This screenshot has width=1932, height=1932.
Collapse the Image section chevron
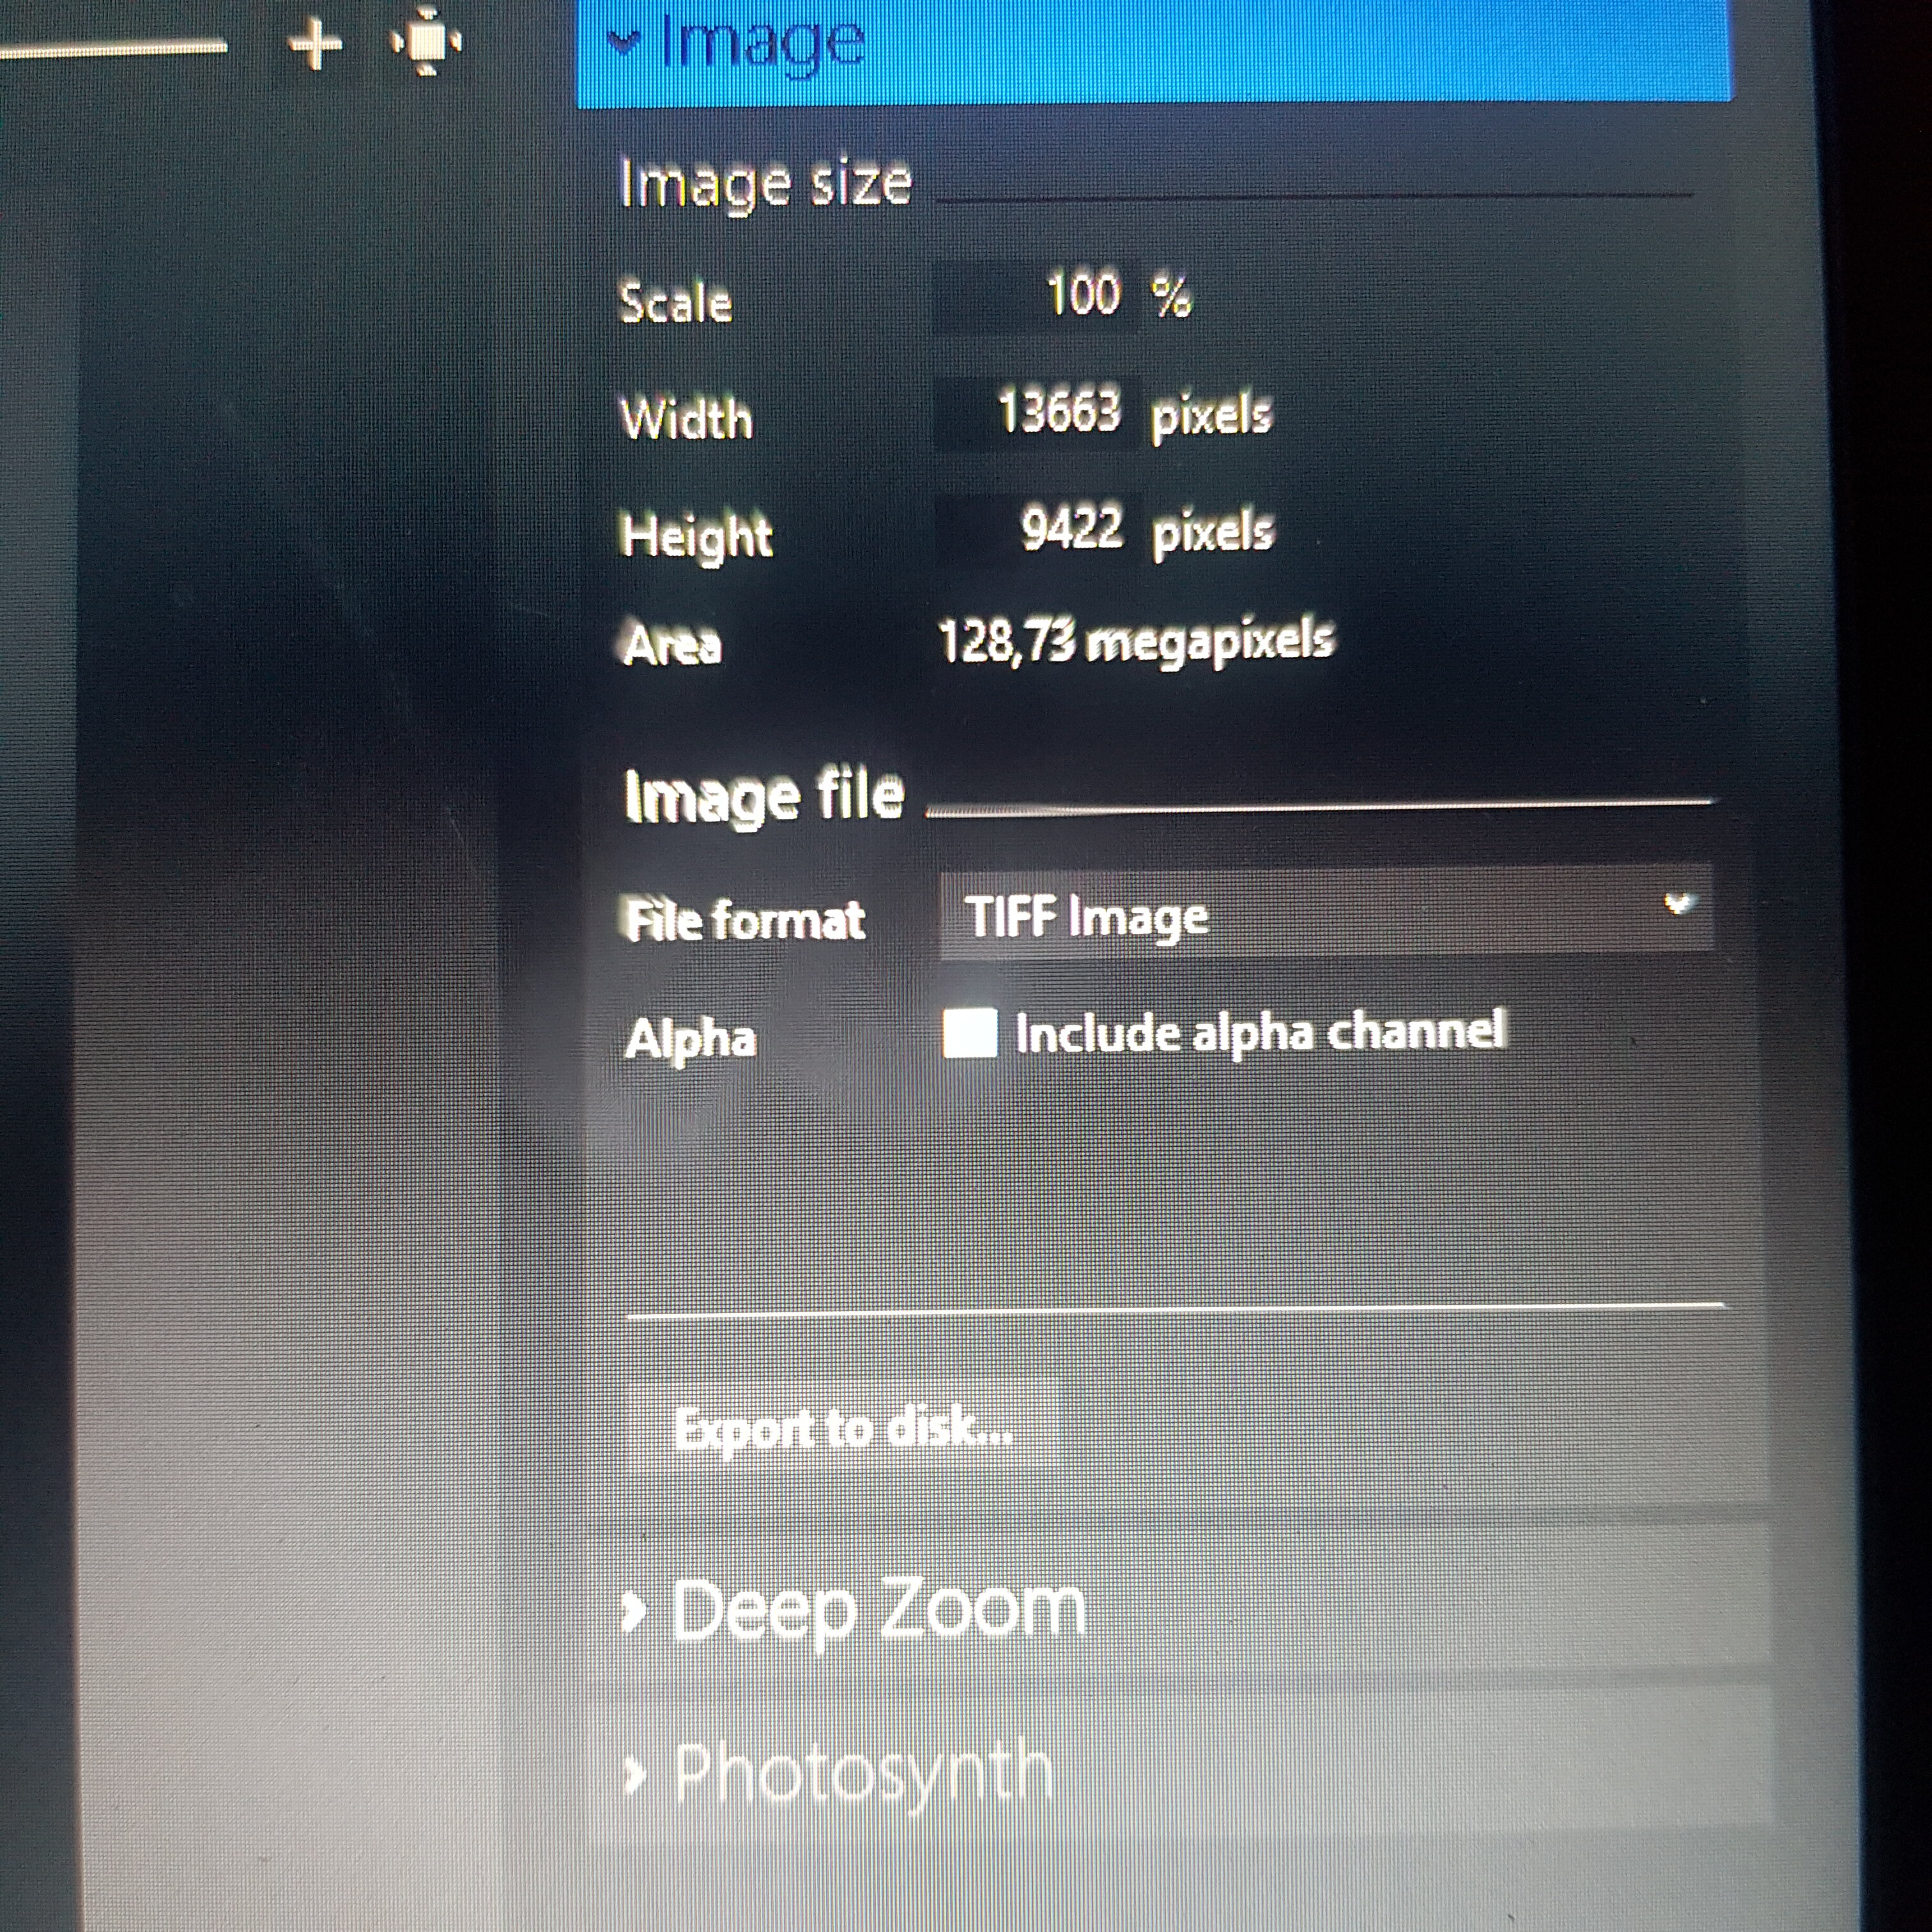click(x=624, y=42)
